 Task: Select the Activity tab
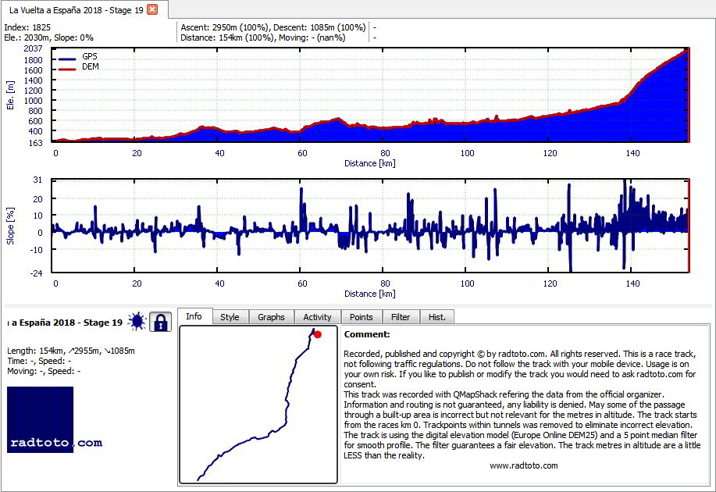(317, 317)
